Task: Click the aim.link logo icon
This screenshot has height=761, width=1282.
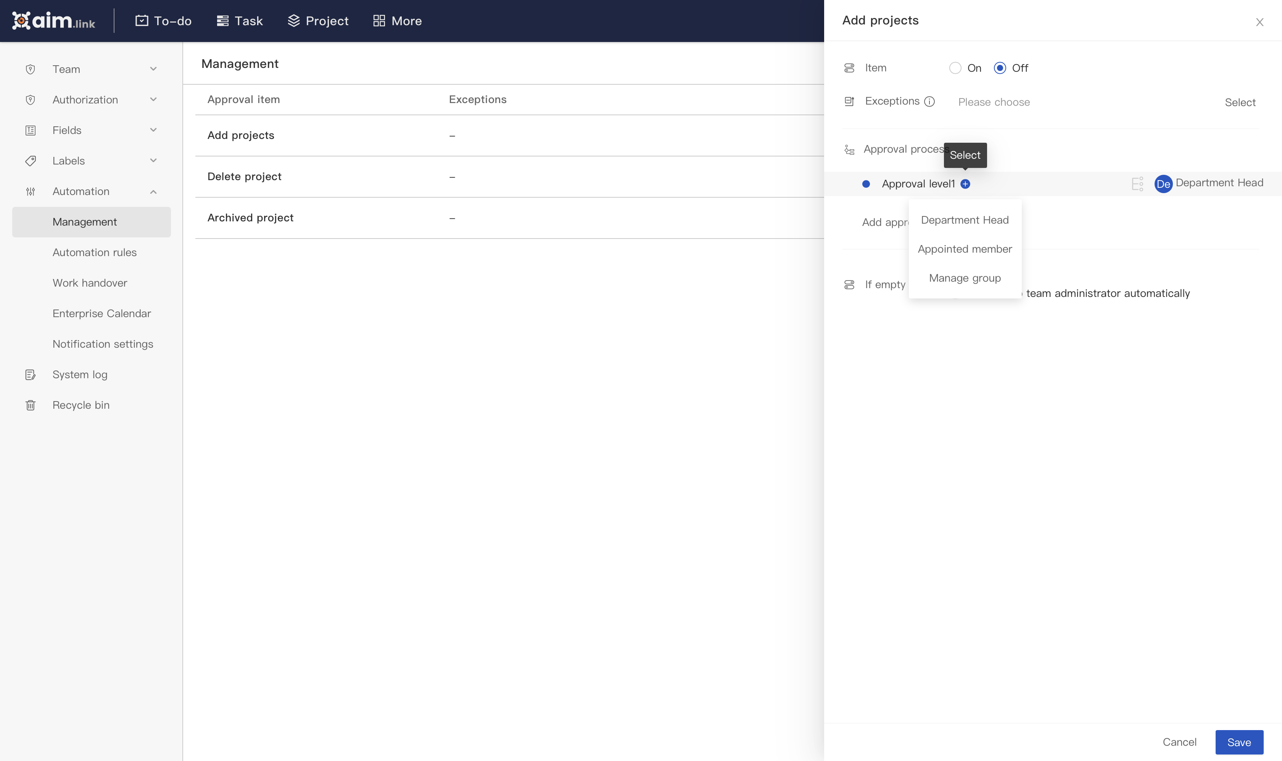Action: (21, 21)
